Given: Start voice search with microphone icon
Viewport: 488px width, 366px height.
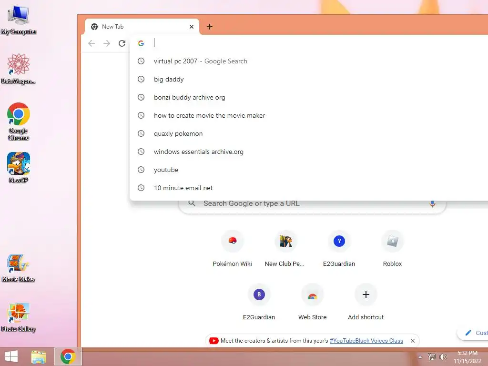Looking at the screenshot, I should tap(432, 204).
